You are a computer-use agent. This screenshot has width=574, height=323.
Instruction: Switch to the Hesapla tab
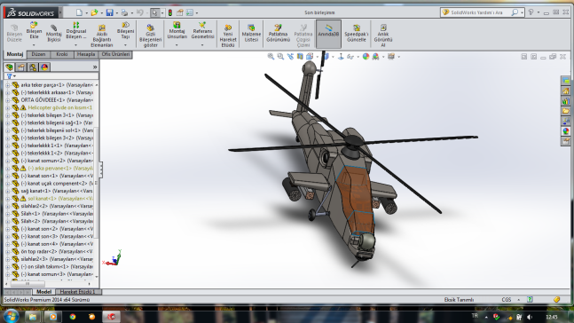click(86, 54)
